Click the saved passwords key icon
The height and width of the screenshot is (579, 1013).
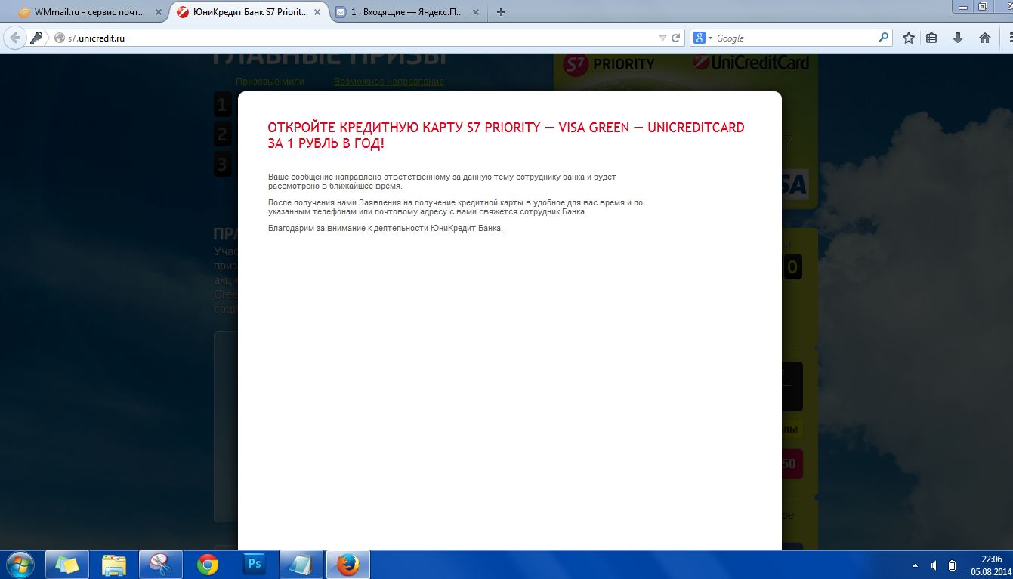36,38
